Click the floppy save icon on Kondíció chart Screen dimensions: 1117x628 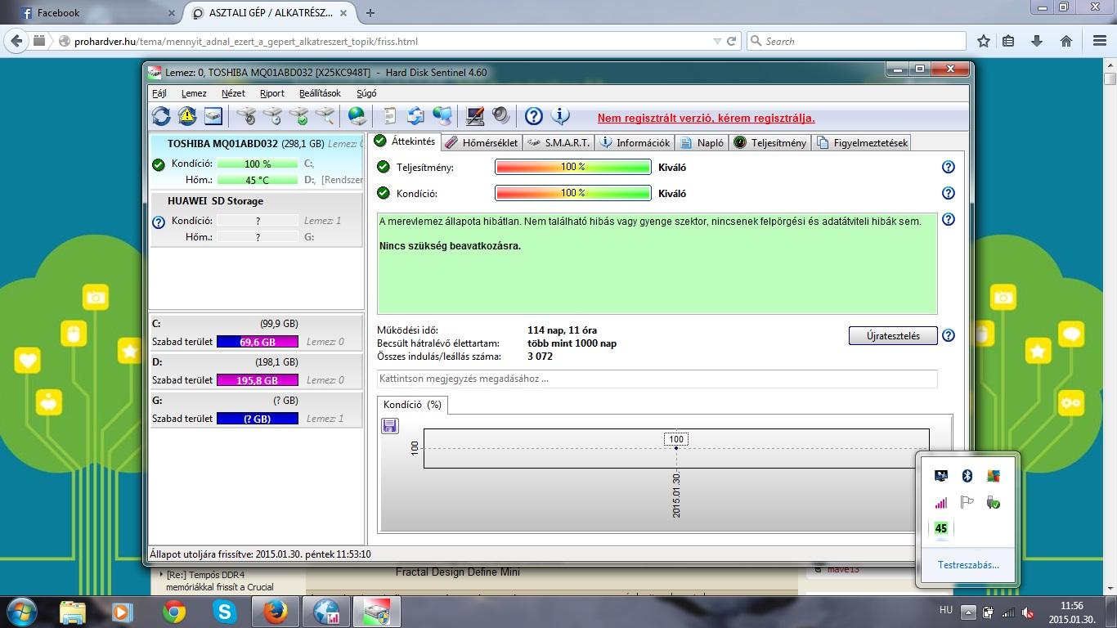[390, 425]
